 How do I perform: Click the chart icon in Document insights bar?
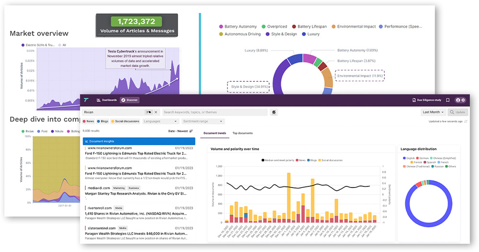pos(87,141)
